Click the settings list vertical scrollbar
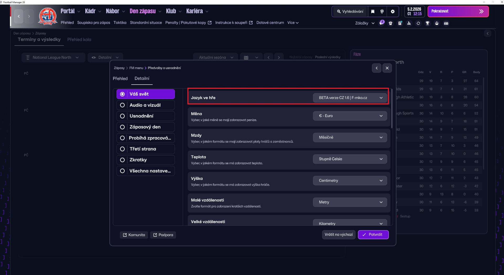 [392, 110]
